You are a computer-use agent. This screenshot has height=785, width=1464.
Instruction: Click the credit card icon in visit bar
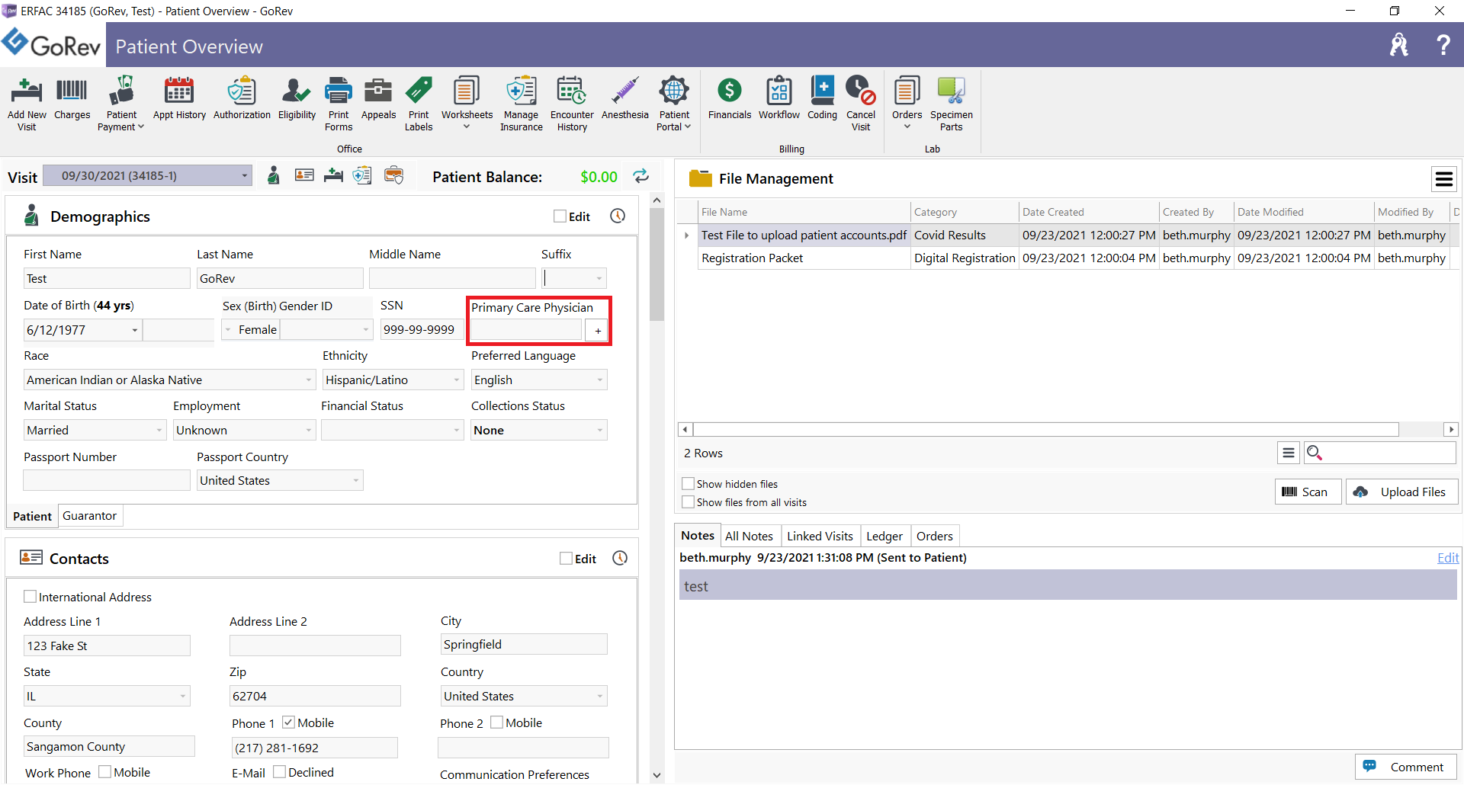pyautogui.click(x=394, y=175)
